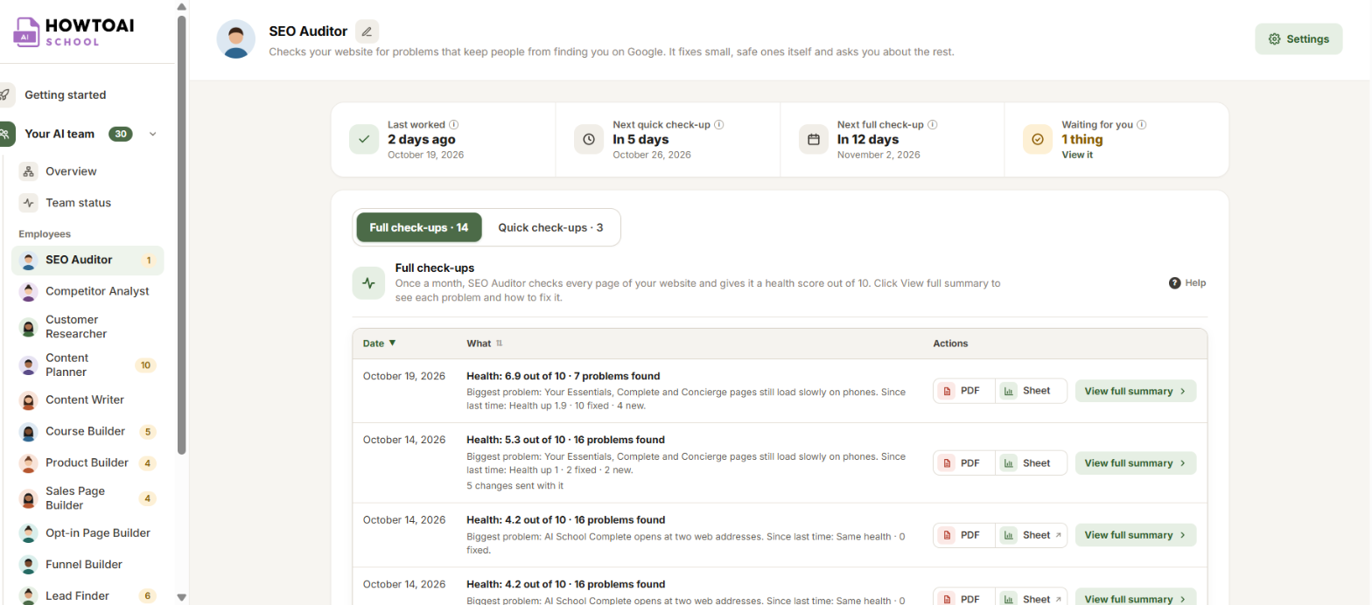Show info for Next full check-up
The image size is (1372, 605).
point(933,125)
